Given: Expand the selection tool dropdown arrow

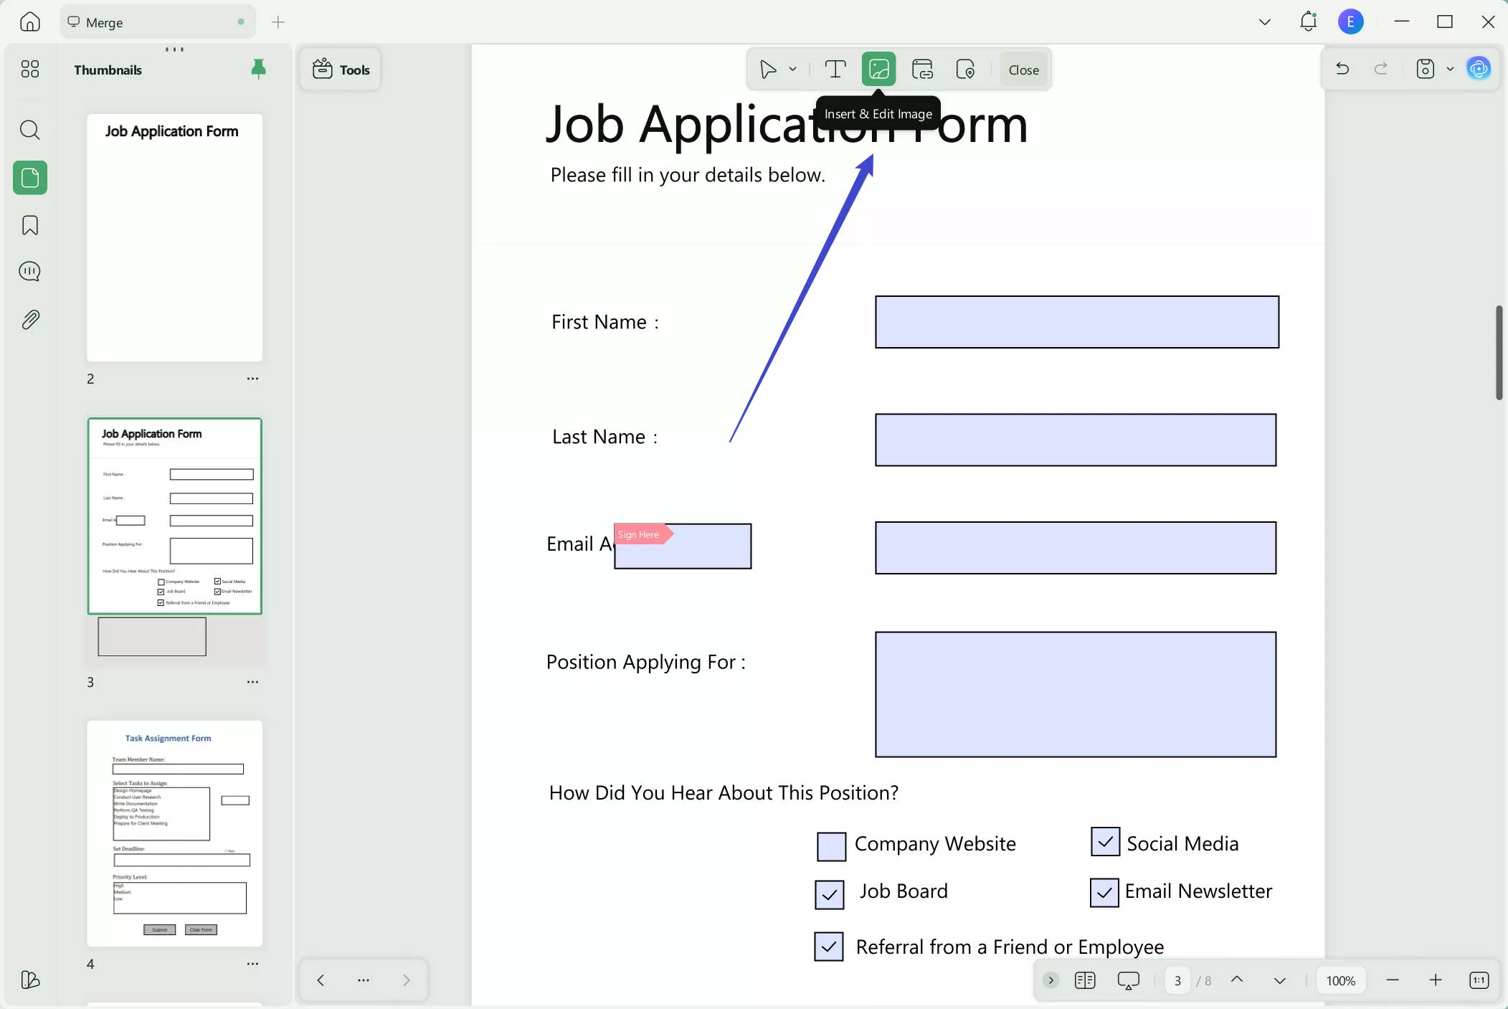Looking at the screenshot, I should click(x=792, y=69).
